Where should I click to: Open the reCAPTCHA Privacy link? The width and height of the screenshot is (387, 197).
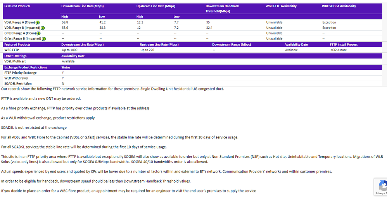pos(380,193)
